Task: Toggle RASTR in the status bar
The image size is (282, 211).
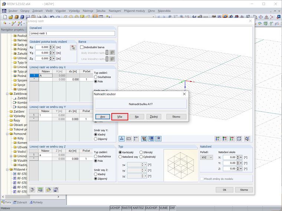Action: pos(127,208)
